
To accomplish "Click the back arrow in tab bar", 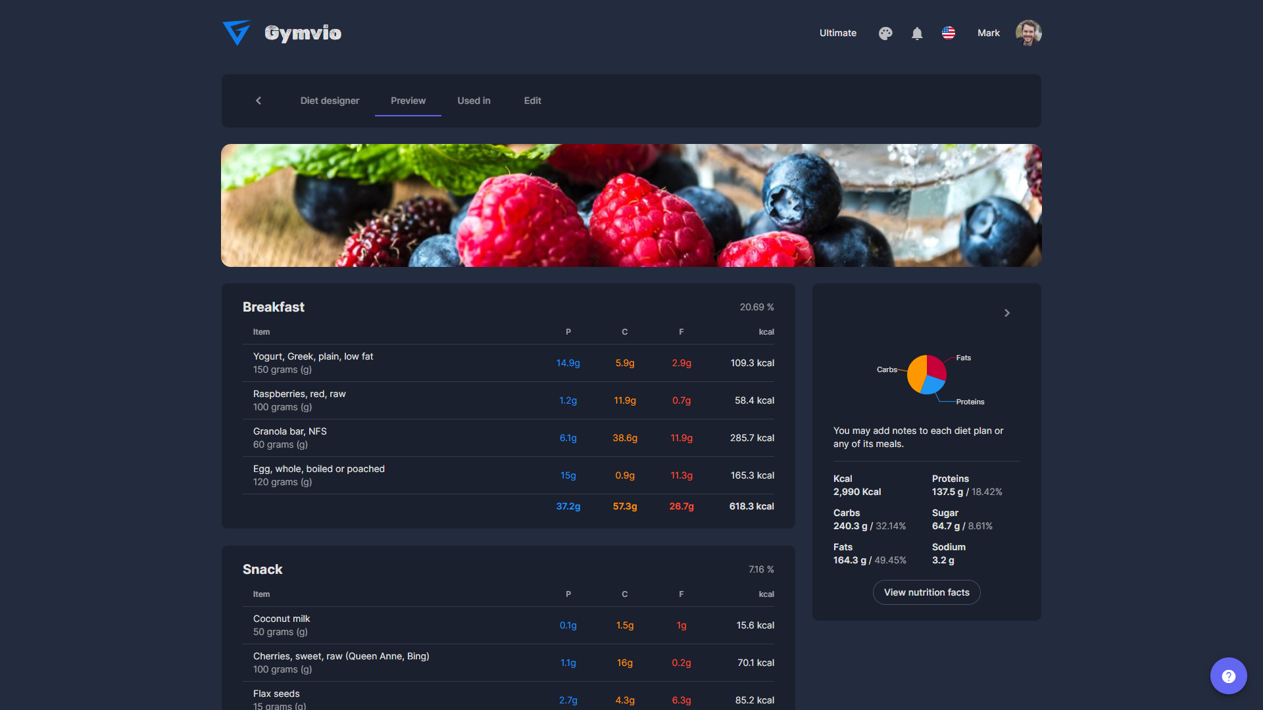I will pyautogui.click(x=259, y=101).
